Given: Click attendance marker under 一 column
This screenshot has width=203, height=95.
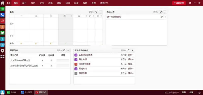Looking at the screenshot, I should 21,43.
